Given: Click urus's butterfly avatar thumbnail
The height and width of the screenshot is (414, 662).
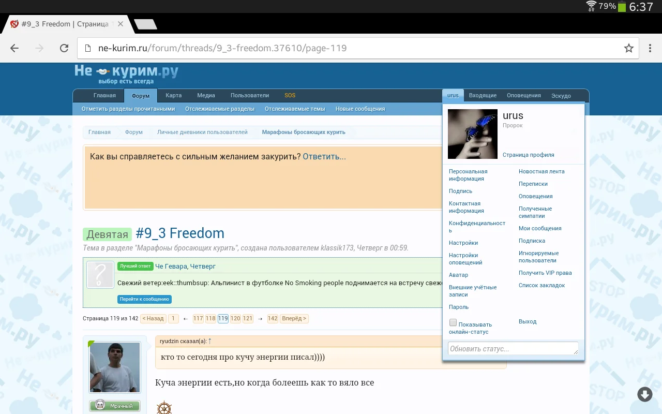Looking at the screenshot, I should (x=473, y=134).
